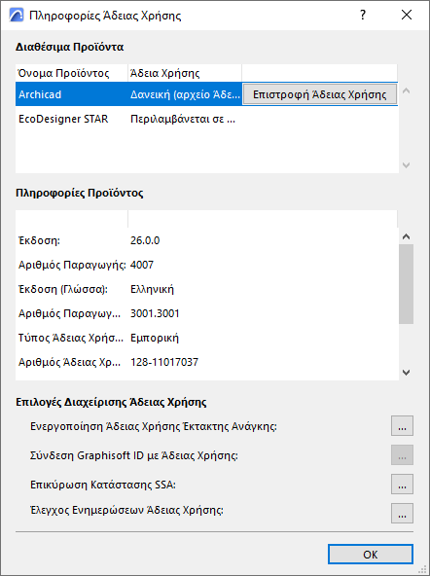Screen dimensions: 430x576
Task: Click the Αριθμός Άδειας Χρ... label
Action: point(69,362)
